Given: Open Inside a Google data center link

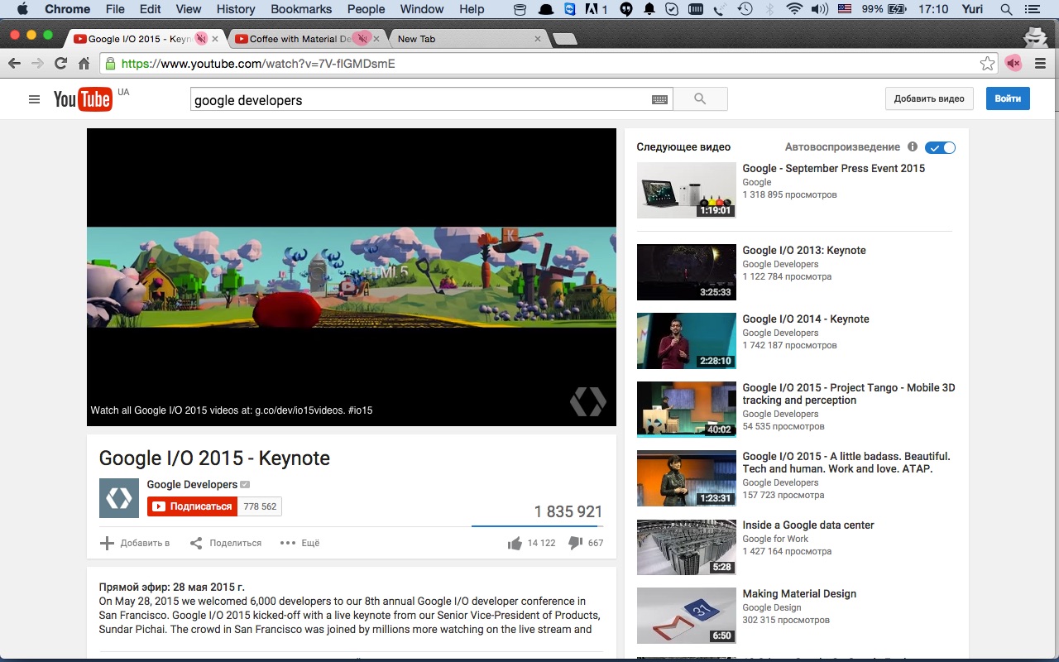Looking at the screenshot, I should (x=808, y=525).
